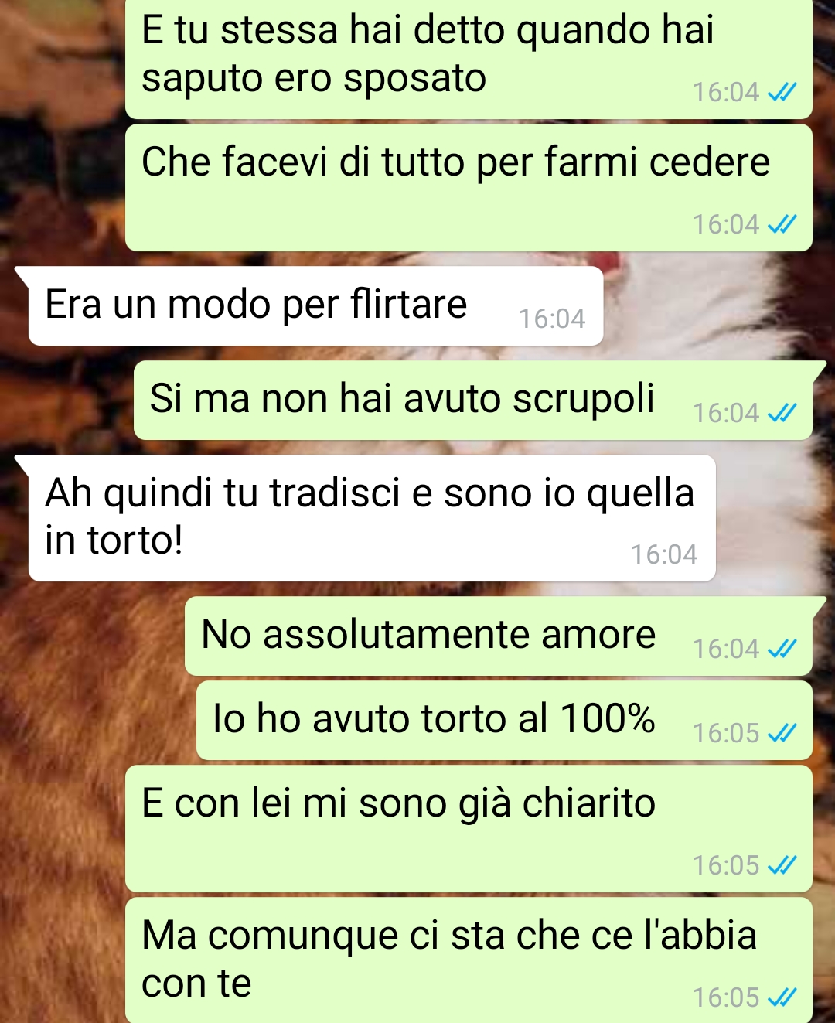The height and width of the screenshot is (1023, 835).
Task: Tap the "Ma comunque ci sta che ce l'abbia con te" bubble
Action: coord(469,960)
